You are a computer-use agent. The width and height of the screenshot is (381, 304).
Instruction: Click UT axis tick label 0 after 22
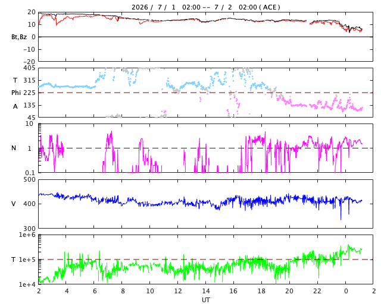345,291
